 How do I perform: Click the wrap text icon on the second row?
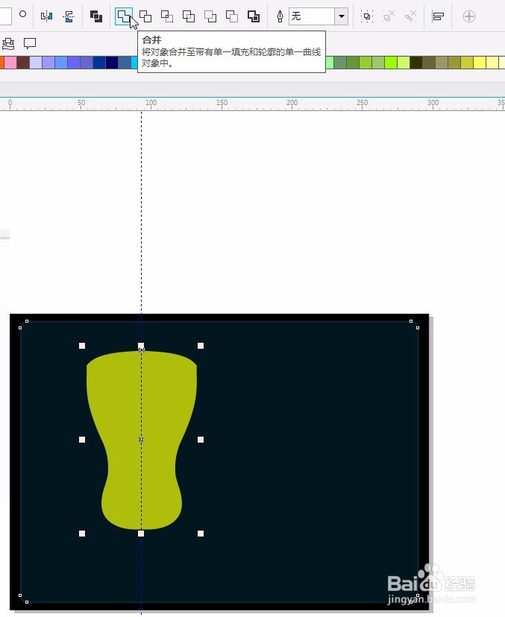coord(8,43)
